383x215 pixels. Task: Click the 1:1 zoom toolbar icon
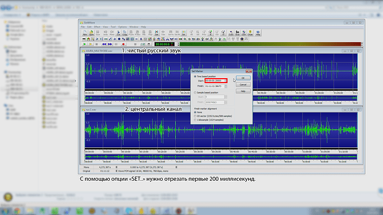(x=223, y=33)
